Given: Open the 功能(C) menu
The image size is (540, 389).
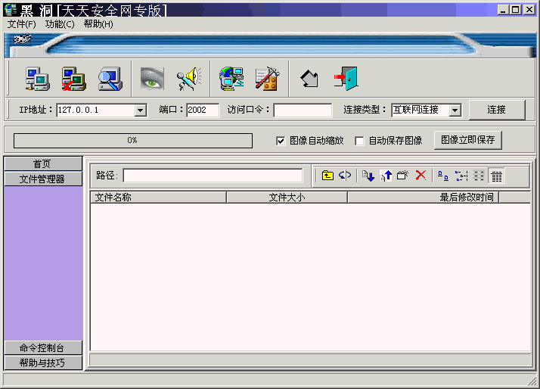Looking at the screenshot, I should pos(60,24).
